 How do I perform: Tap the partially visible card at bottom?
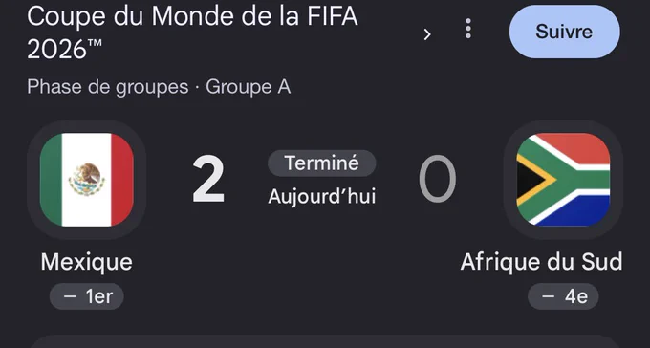[325, 341]
